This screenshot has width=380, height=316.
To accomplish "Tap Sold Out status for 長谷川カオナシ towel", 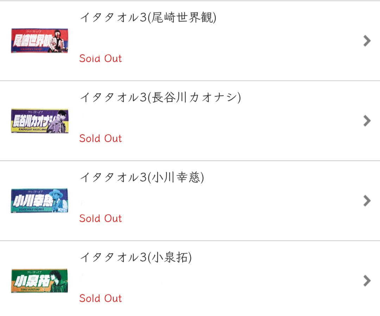I will tap(101, 138).
